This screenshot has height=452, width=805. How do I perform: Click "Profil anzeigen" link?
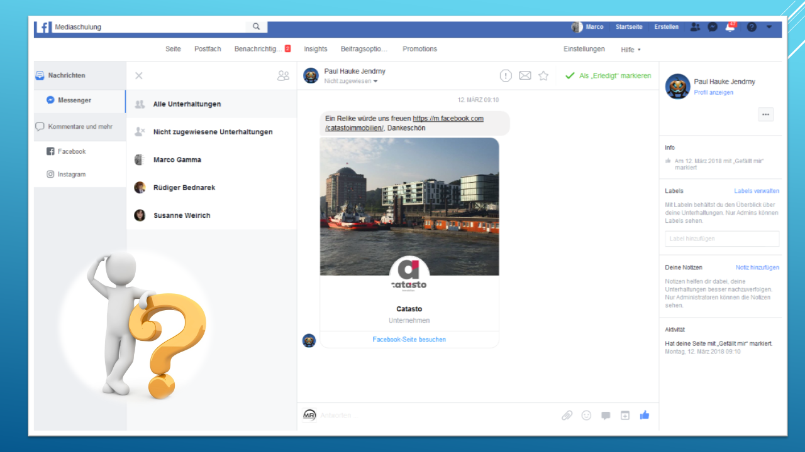coord(713,92)
